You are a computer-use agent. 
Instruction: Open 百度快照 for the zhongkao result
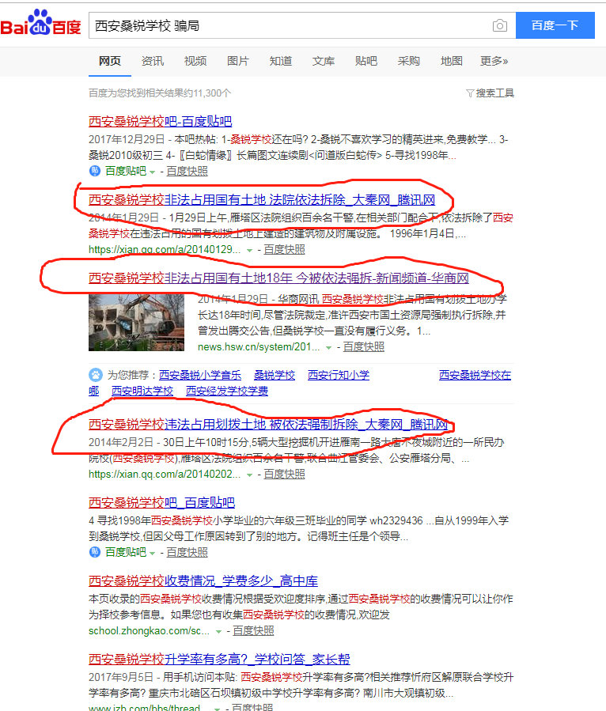point(253,631)
